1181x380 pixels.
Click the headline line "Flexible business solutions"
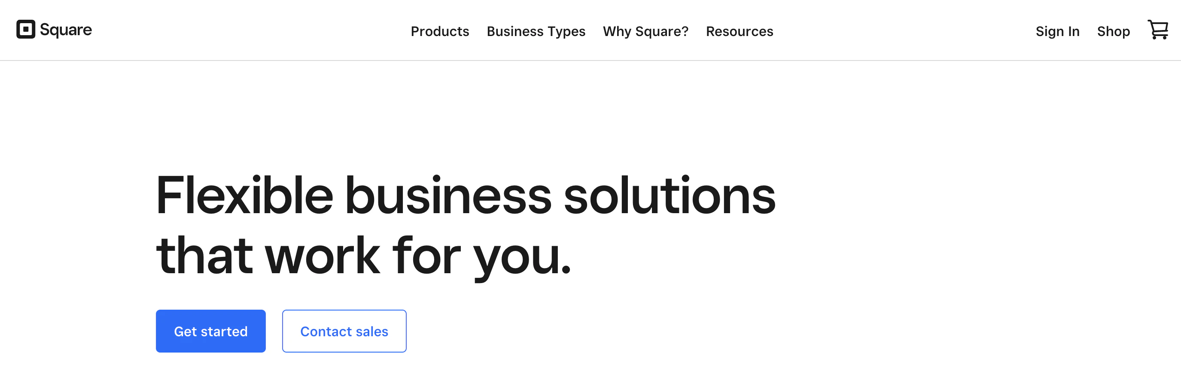pos(466,196)
